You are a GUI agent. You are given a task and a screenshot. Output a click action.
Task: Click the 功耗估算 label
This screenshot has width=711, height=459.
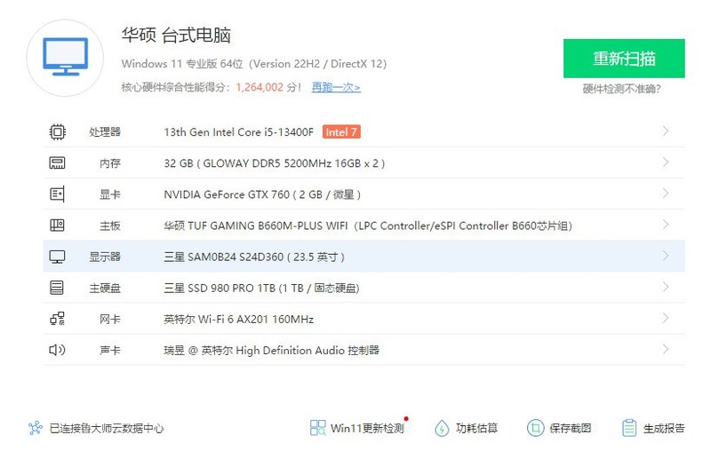476,428
